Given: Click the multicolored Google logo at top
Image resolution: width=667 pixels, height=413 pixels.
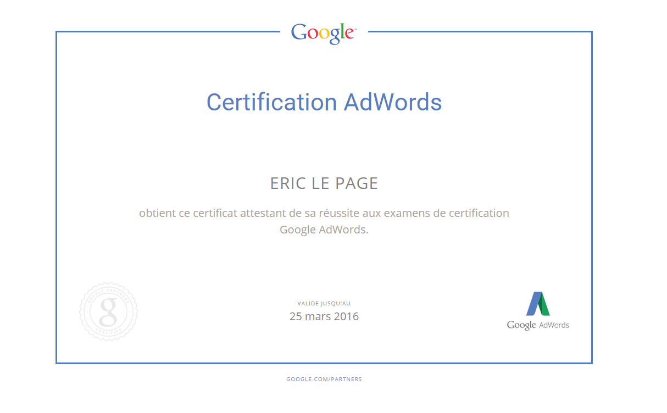Looking at the screenshot, I should pyautogui.click(x=324, y=34).
